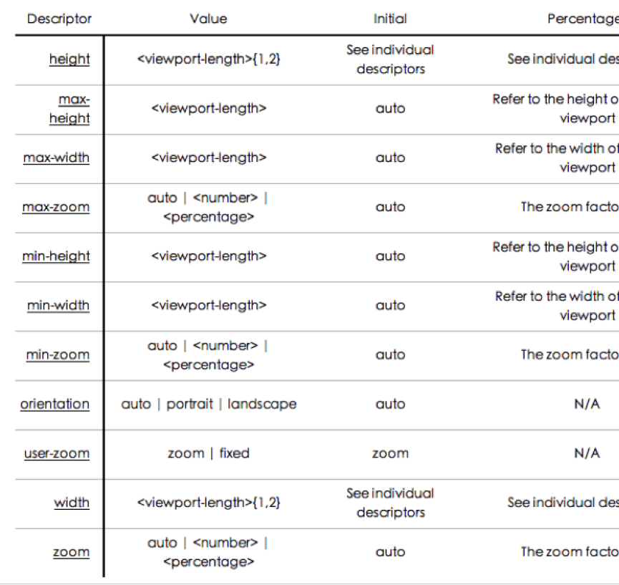Click the max-width descriptor link

pos(57,158)
